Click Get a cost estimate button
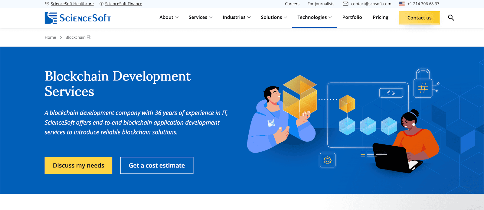The width and height of the screenshot is (484, 210). (x=157, y=165)
